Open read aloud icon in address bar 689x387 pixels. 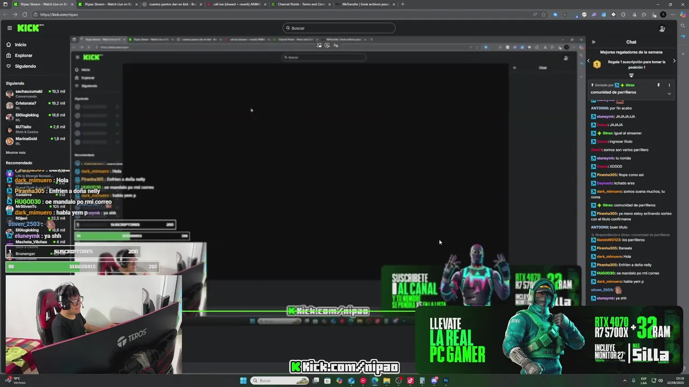point(534,15)
